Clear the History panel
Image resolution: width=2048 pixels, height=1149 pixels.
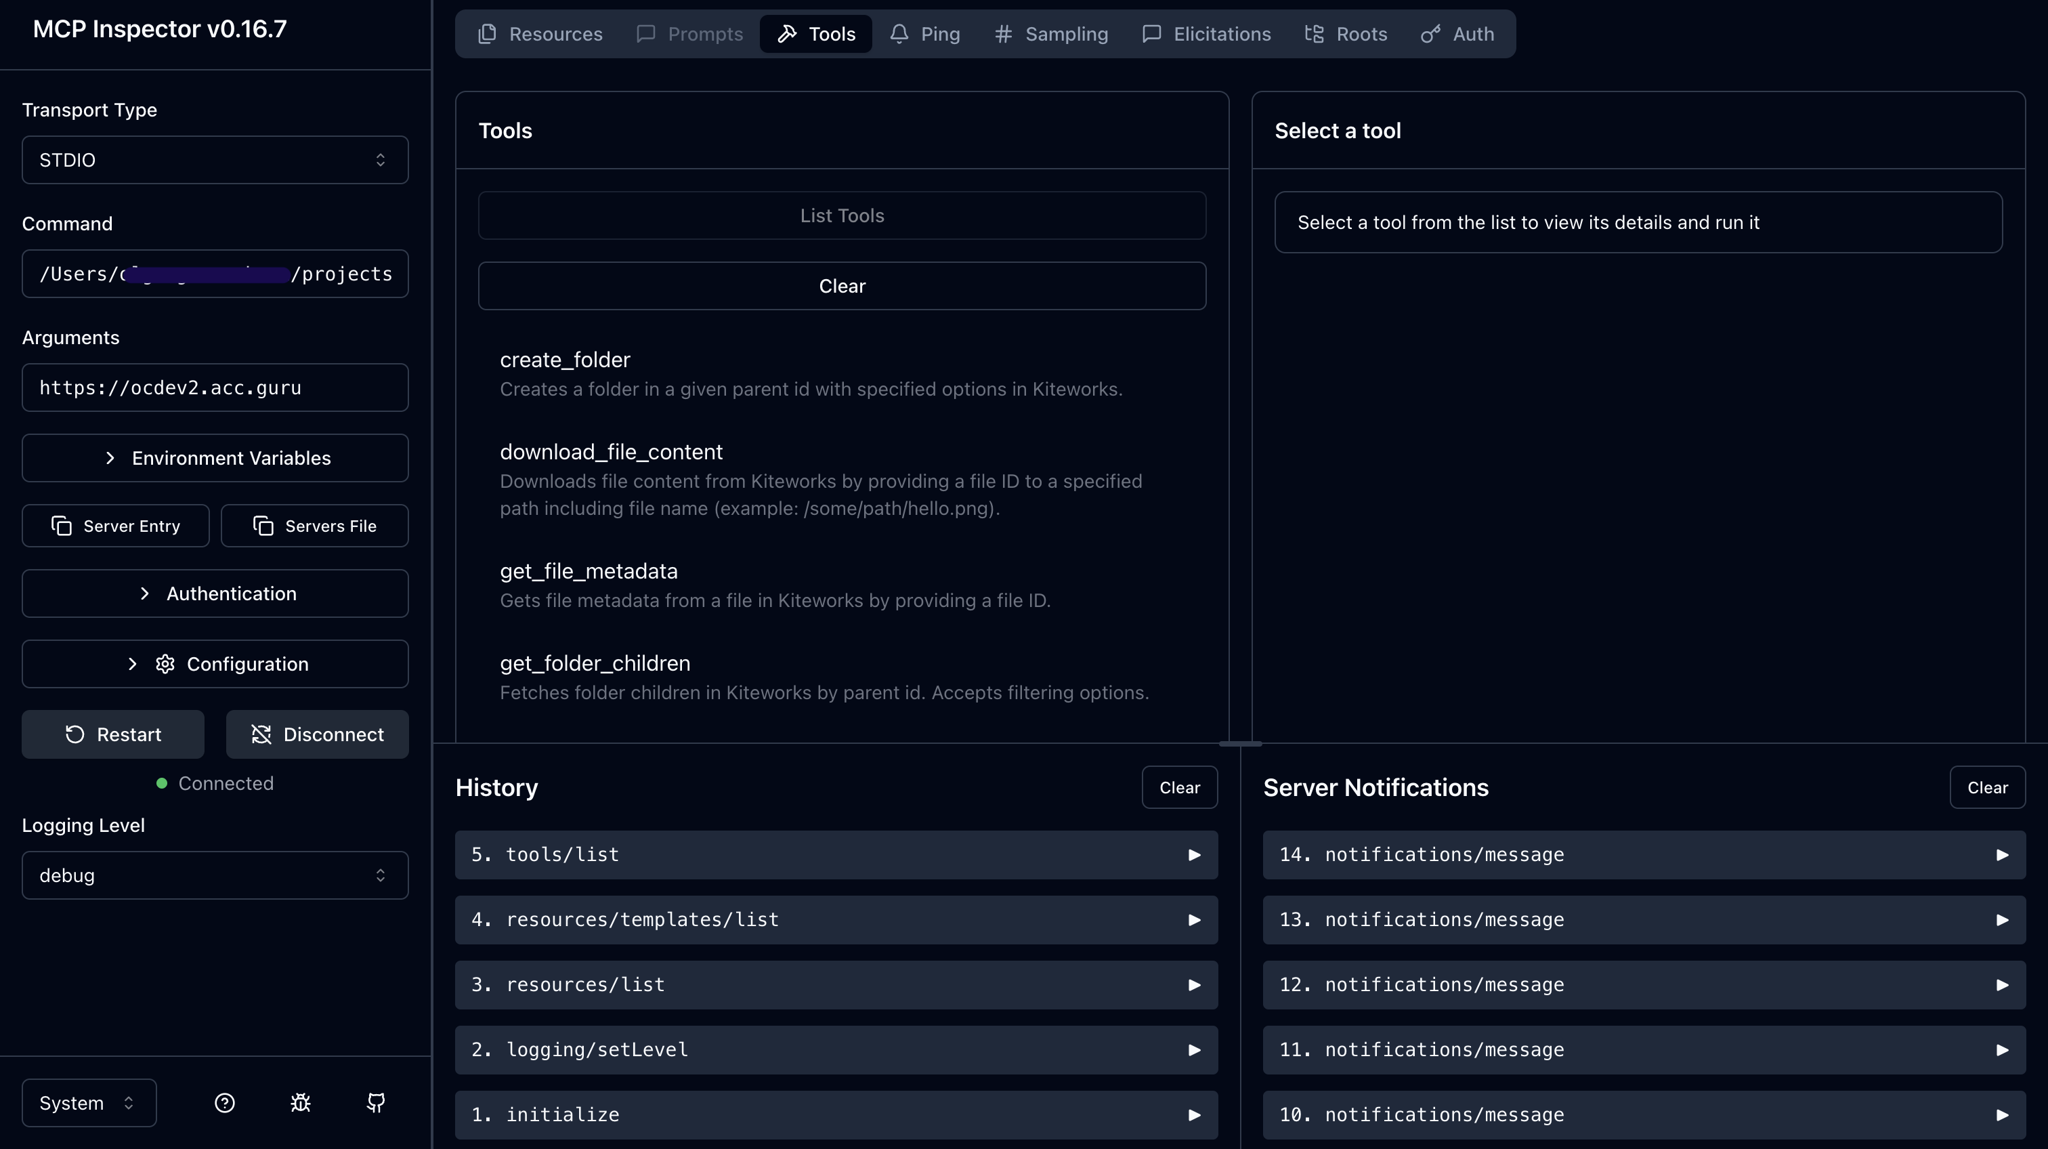point(1179,787)
